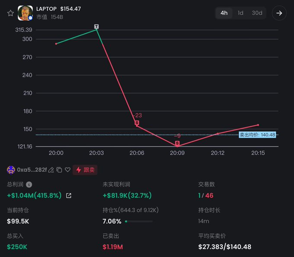The width and height of the screenshot is (294, 257).
Task: Click average price $27.383/$140.48
Action: pos(225,247)
